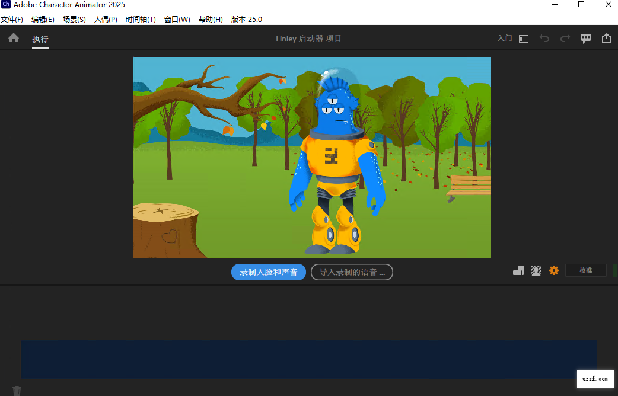618x396 pixels.
Task: Toggle the camera input preview icon
Action: [x=536, y=270]
